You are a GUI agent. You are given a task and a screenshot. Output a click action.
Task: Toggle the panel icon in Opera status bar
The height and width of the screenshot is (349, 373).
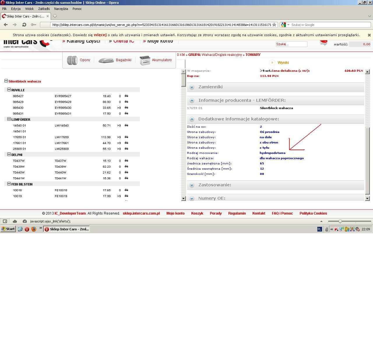click(x=5, y=221)
